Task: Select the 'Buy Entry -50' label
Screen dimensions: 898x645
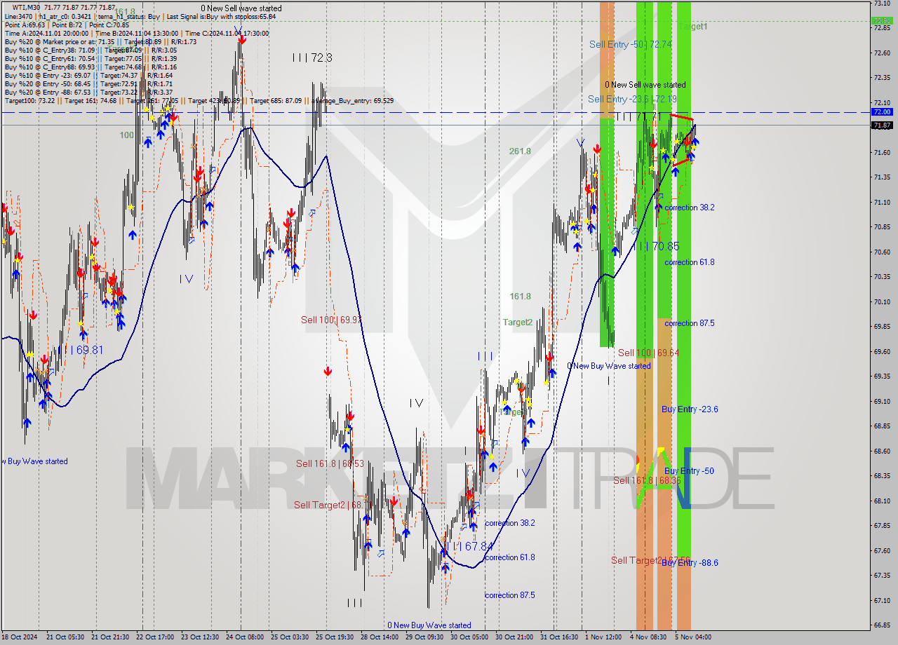Action: tap(689, 471)
